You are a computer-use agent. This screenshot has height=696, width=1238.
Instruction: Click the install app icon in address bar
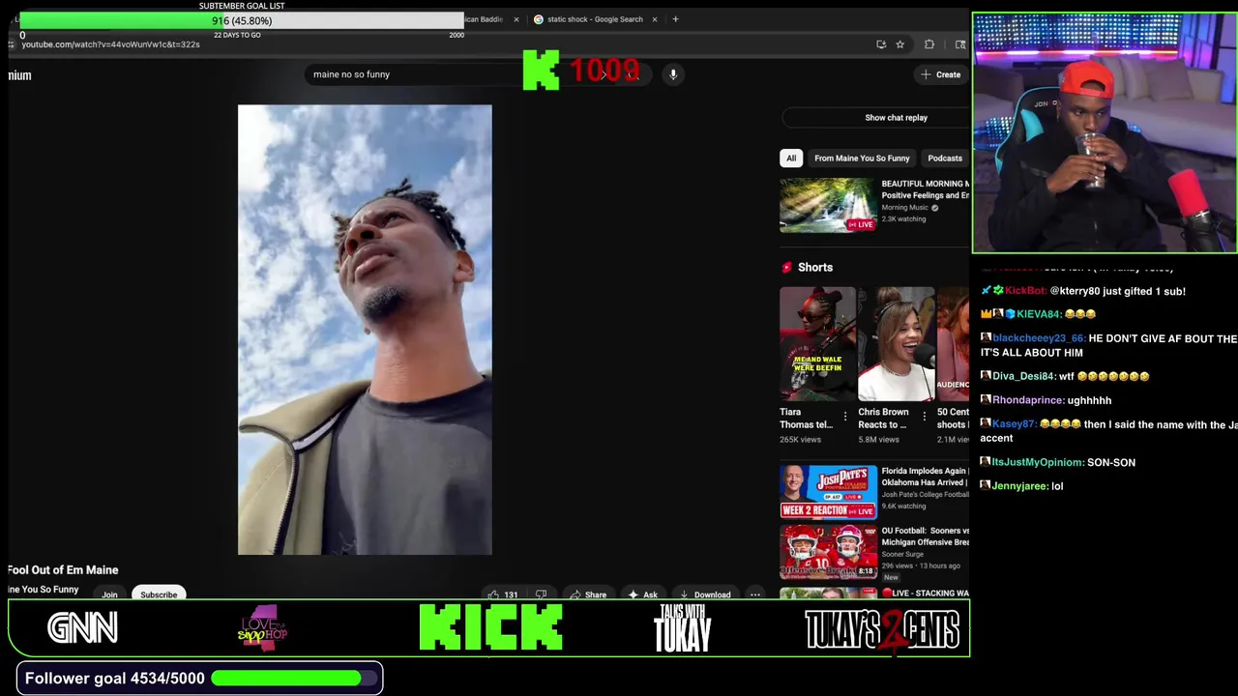[x=880, y=44]
